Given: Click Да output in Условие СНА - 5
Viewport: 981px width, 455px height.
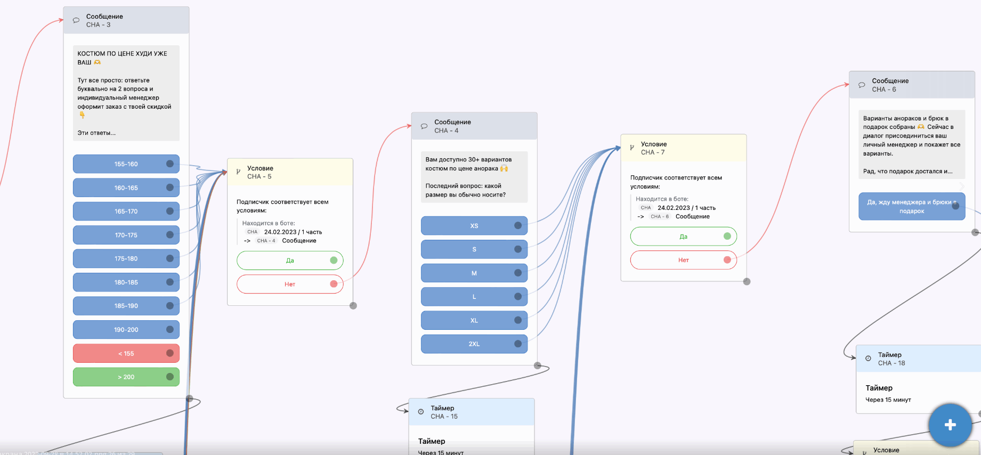Looking at the screenshot, I should [290, 261].
